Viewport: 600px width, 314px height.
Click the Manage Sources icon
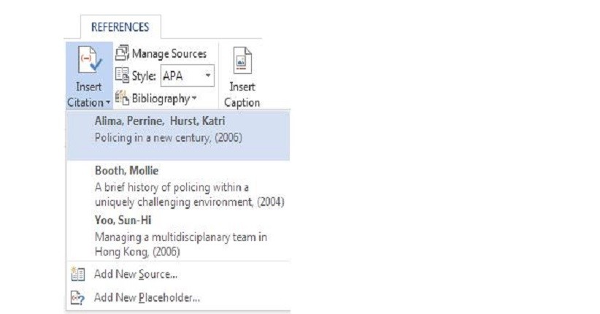122,53
